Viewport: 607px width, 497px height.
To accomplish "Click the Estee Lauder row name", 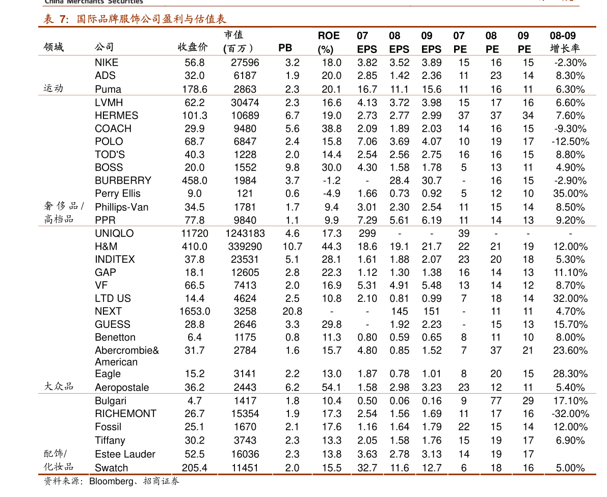I will 125,454.
